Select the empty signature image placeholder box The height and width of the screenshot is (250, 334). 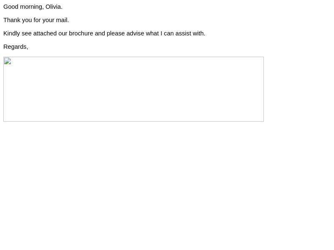point(134,89)
